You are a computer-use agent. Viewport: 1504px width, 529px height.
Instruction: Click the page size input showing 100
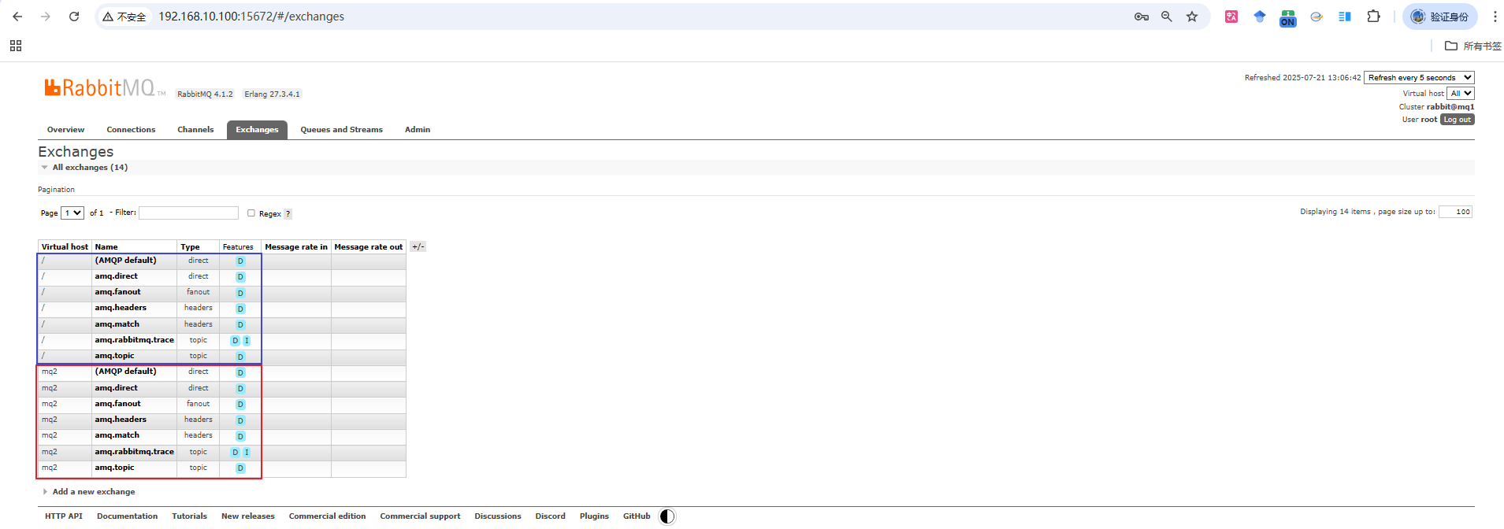point(1455,212)
